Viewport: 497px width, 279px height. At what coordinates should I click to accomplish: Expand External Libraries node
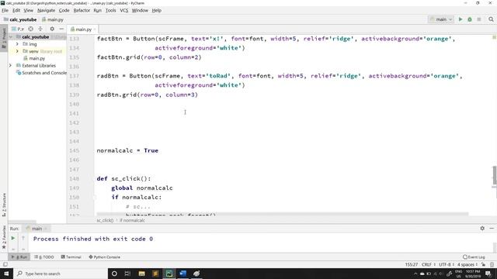click(10, 65)
